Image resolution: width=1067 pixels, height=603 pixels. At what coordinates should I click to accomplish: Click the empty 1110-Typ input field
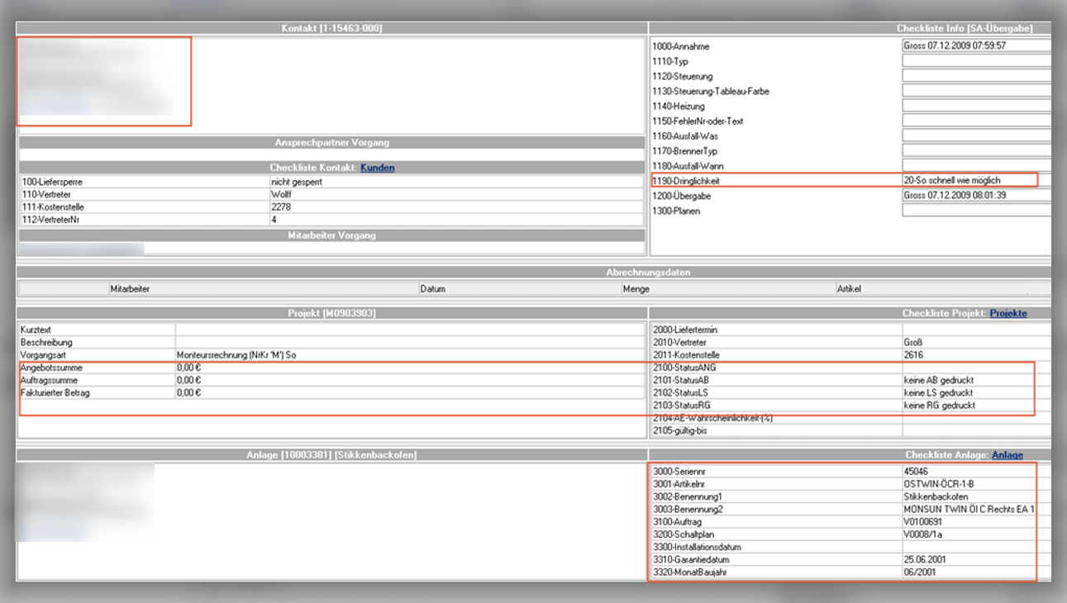975,61
